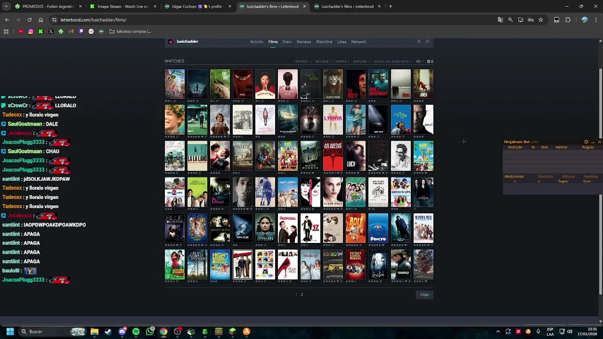This screenshot has height=339, width=603.
Task: Open the Likes tab
Action: (342, 41)
